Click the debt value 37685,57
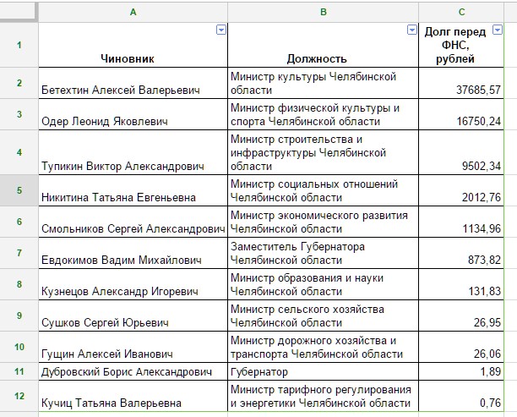The image size is (517, 417). [460, 90]
